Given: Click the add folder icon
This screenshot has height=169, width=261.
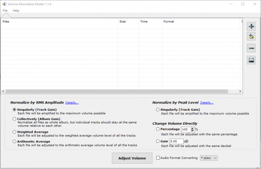Looking at the screenshot, I should [251, 36].
